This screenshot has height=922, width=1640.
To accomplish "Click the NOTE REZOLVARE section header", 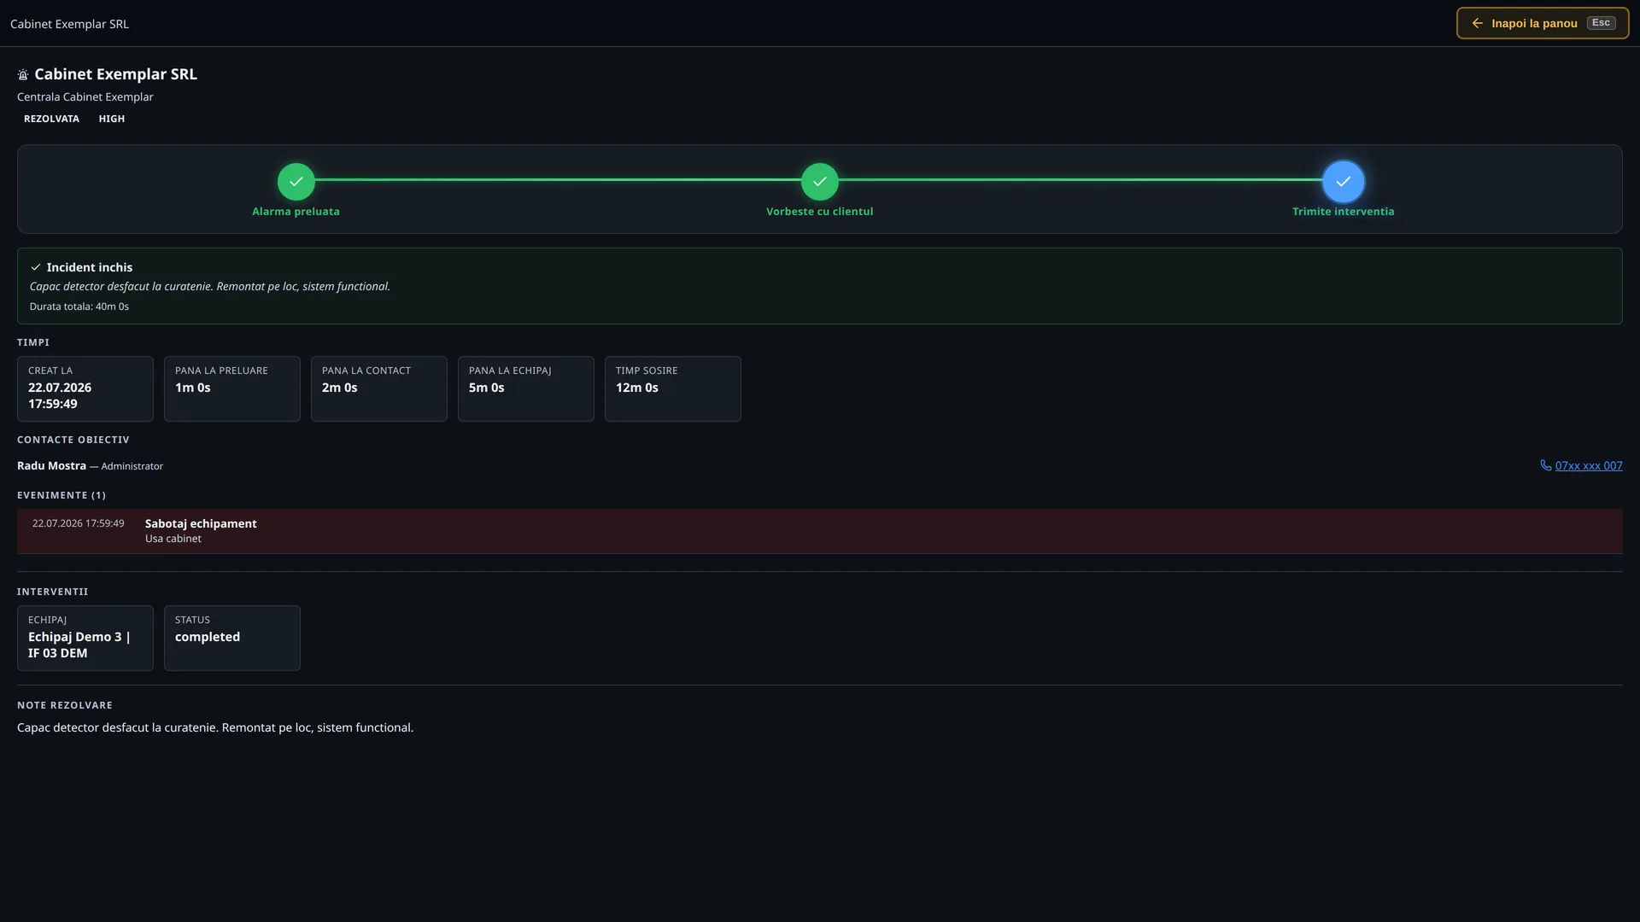I will click(65, 705).
